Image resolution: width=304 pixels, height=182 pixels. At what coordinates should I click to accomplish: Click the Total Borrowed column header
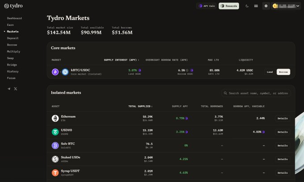click(x=212, y=106)
